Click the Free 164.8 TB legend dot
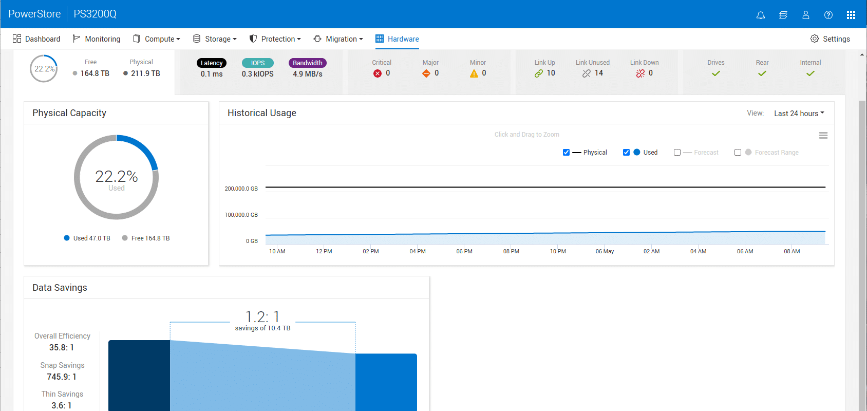This screenshot has width=867, height=411. coord(125,238)
